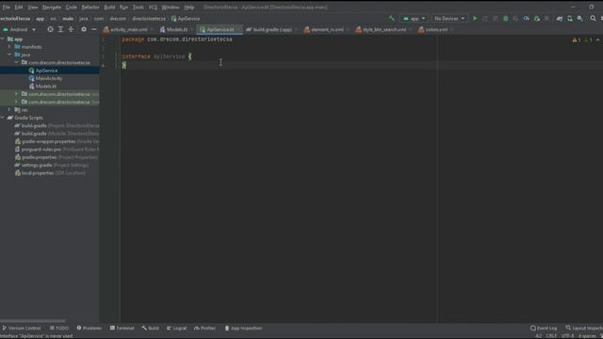This screenshot has height=339, width=603.
Task: Open the Refactor menu
Action: click(x=90, y=8)
